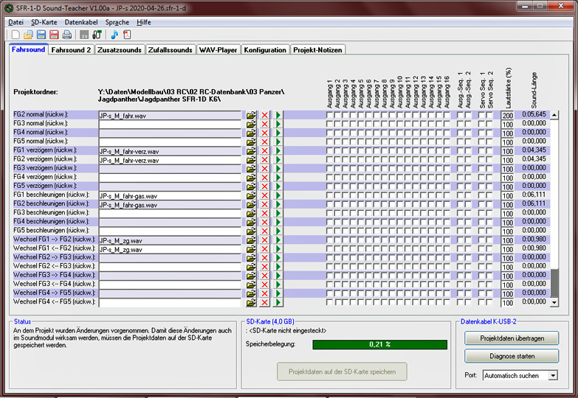The width and height of the screenshot is (578, 398).
Task: Click the Projektdaten übertragen button
Action: 512,338
